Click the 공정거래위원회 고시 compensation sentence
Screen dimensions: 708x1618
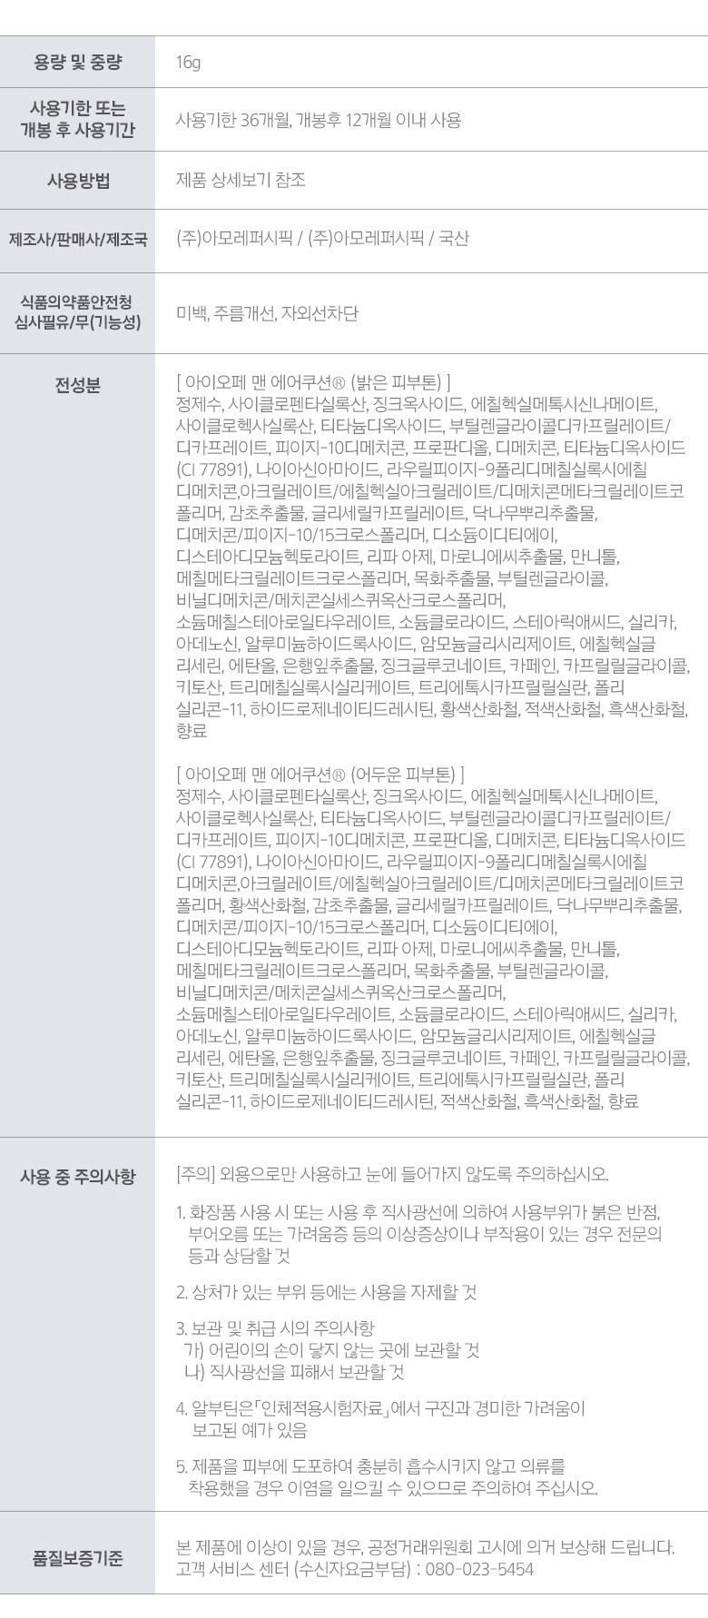tap(426, 1547)
